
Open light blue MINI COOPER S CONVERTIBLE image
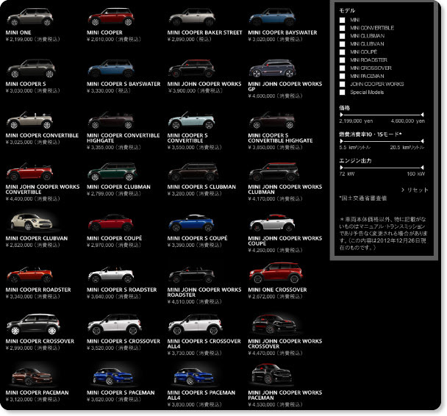coord(192,121)
